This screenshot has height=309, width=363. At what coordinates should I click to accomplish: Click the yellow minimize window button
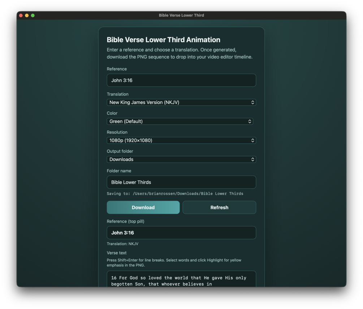coord(27,15)
